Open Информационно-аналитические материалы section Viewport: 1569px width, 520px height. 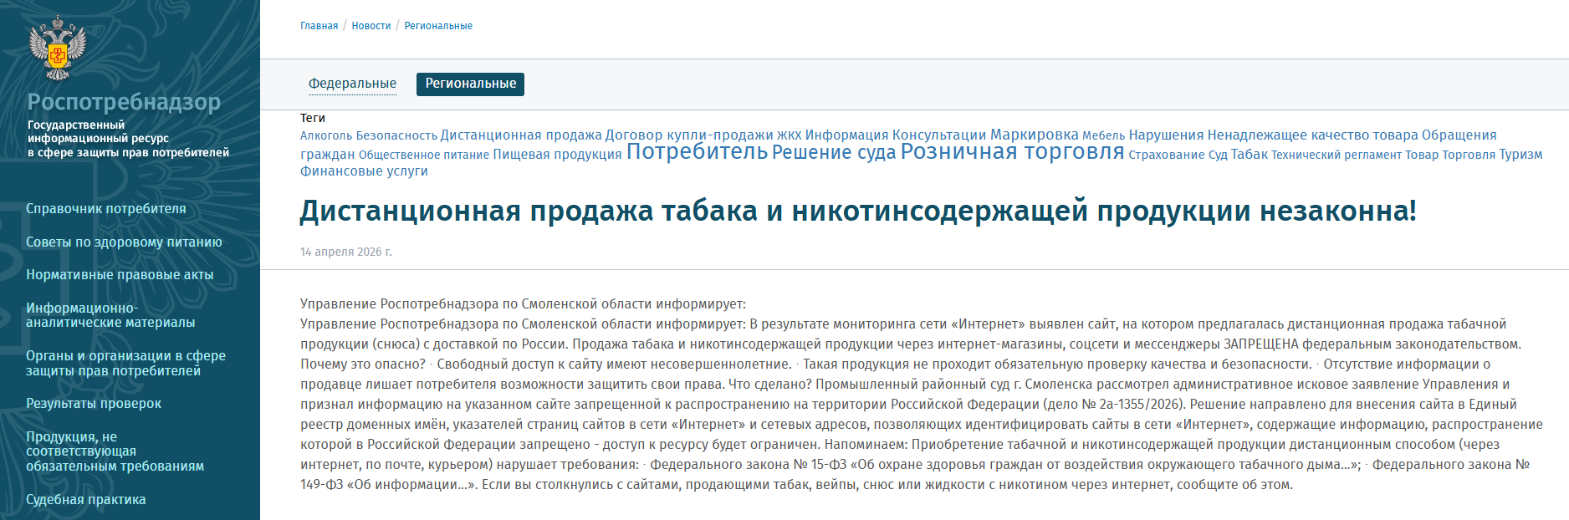click(110, 315)
